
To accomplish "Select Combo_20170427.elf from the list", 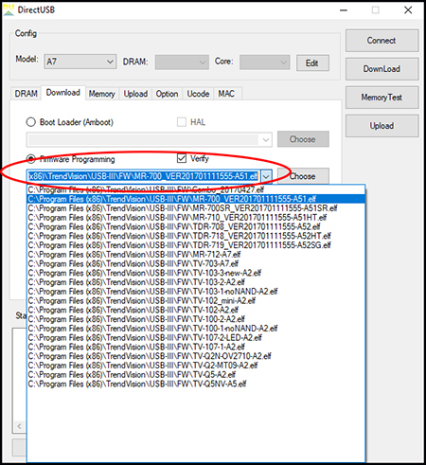I will pyautogui.click(x=196, y=189).
